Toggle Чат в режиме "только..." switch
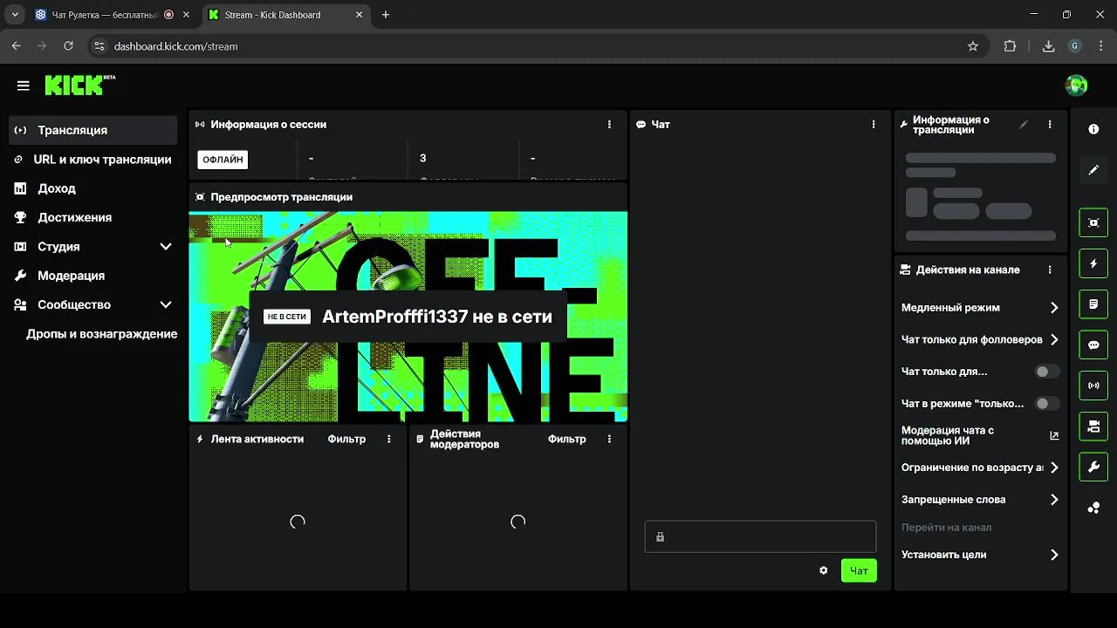Viewport: 1117px width, 628px height. (x=1047, y=404)
